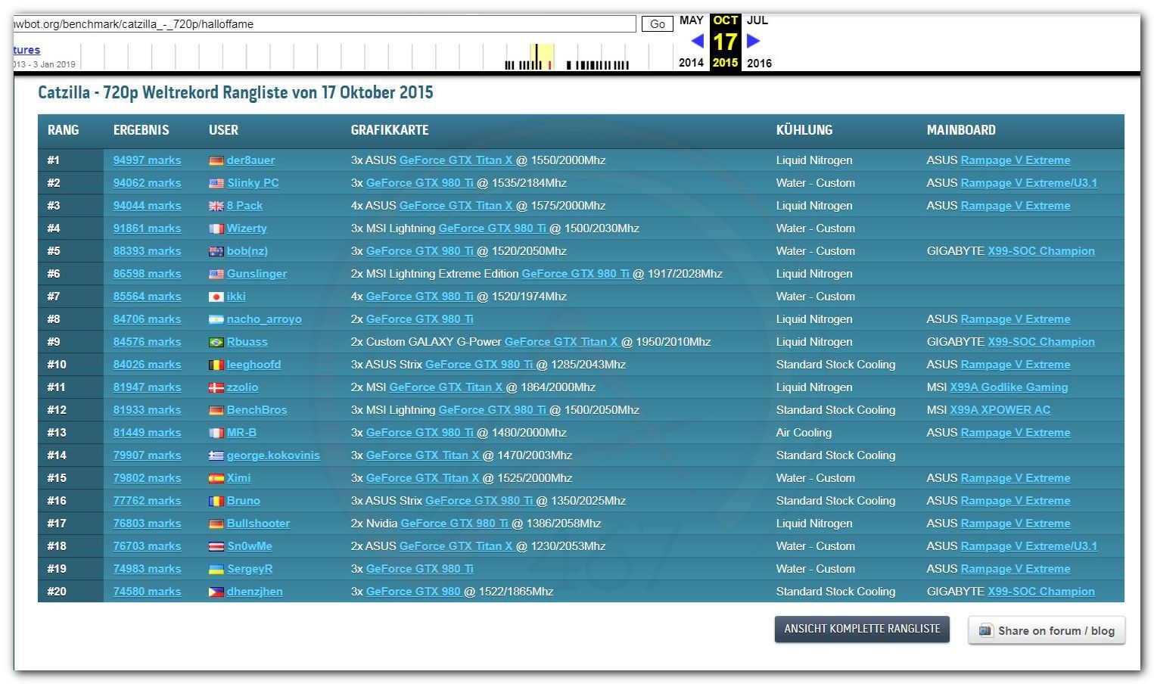Screen dimensions: 1154x684
Task: Open the 76703 marks score link
Action: [147, 546]
